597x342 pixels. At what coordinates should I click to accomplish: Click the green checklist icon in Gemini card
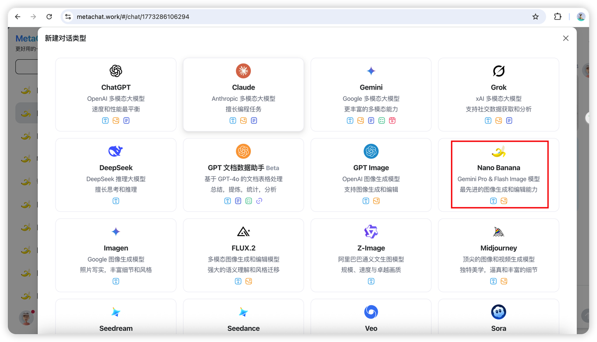coord(382,120)
